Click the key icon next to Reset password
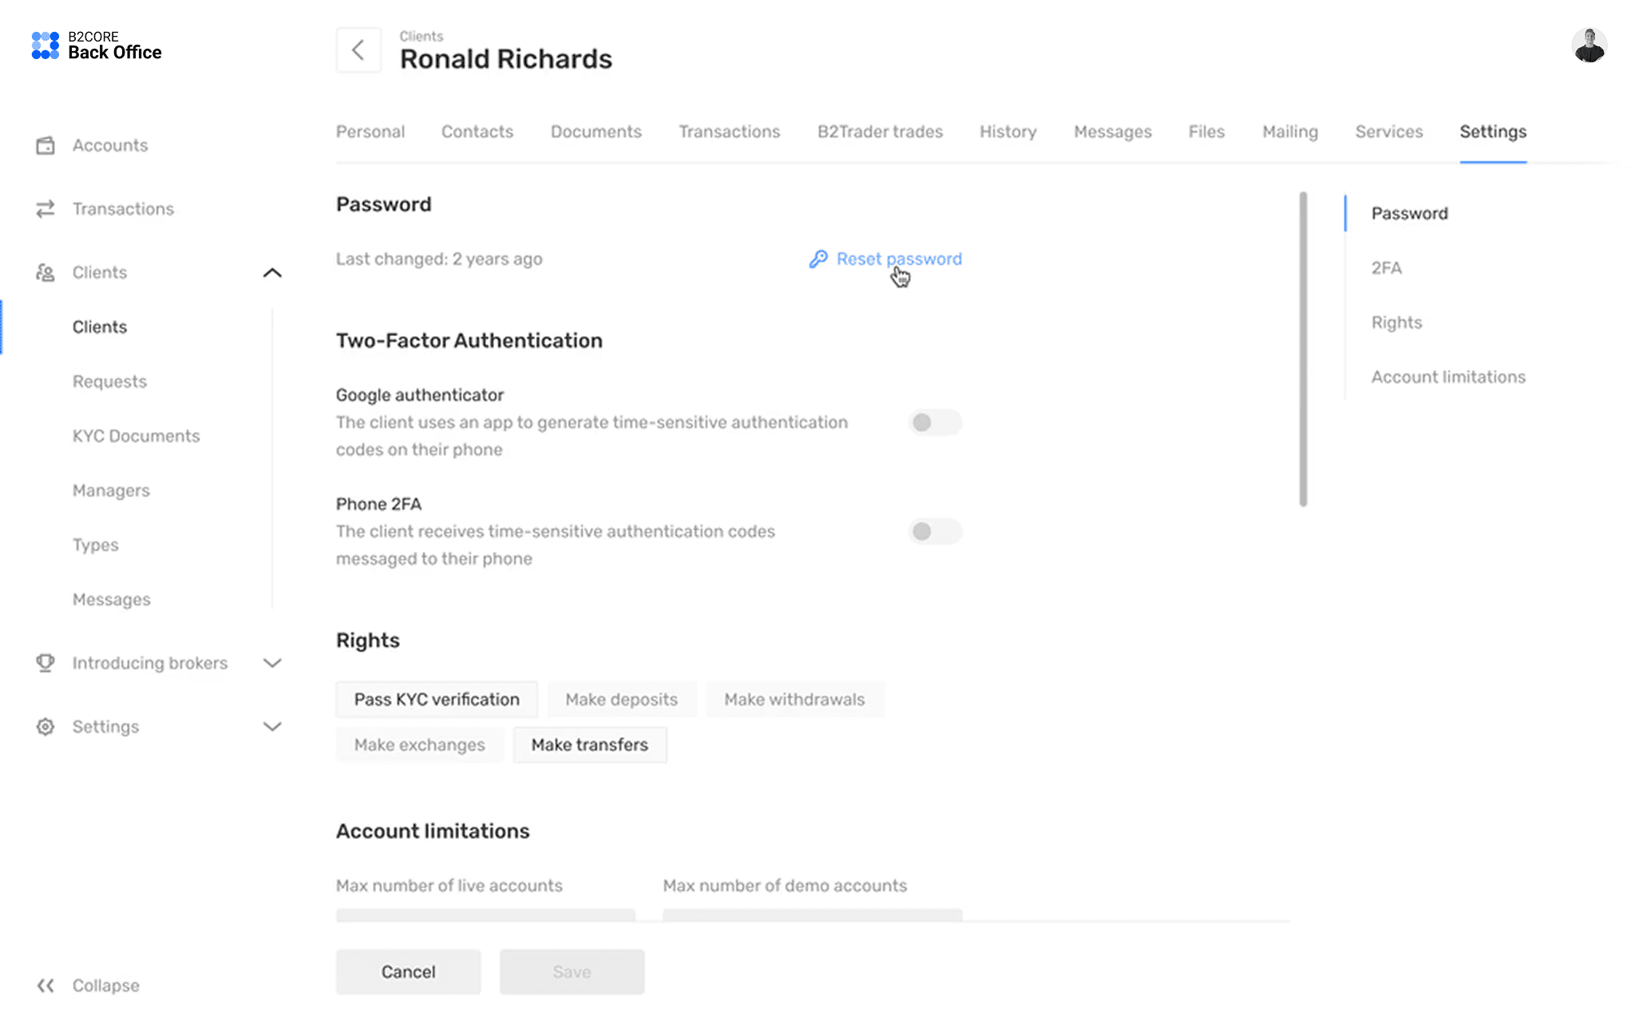1635x1022 pixels. [x=818, y=259]
